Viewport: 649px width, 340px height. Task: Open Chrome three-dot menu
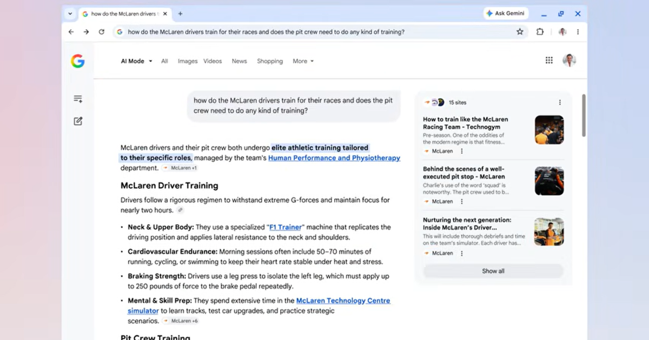(x=578, y=32)
